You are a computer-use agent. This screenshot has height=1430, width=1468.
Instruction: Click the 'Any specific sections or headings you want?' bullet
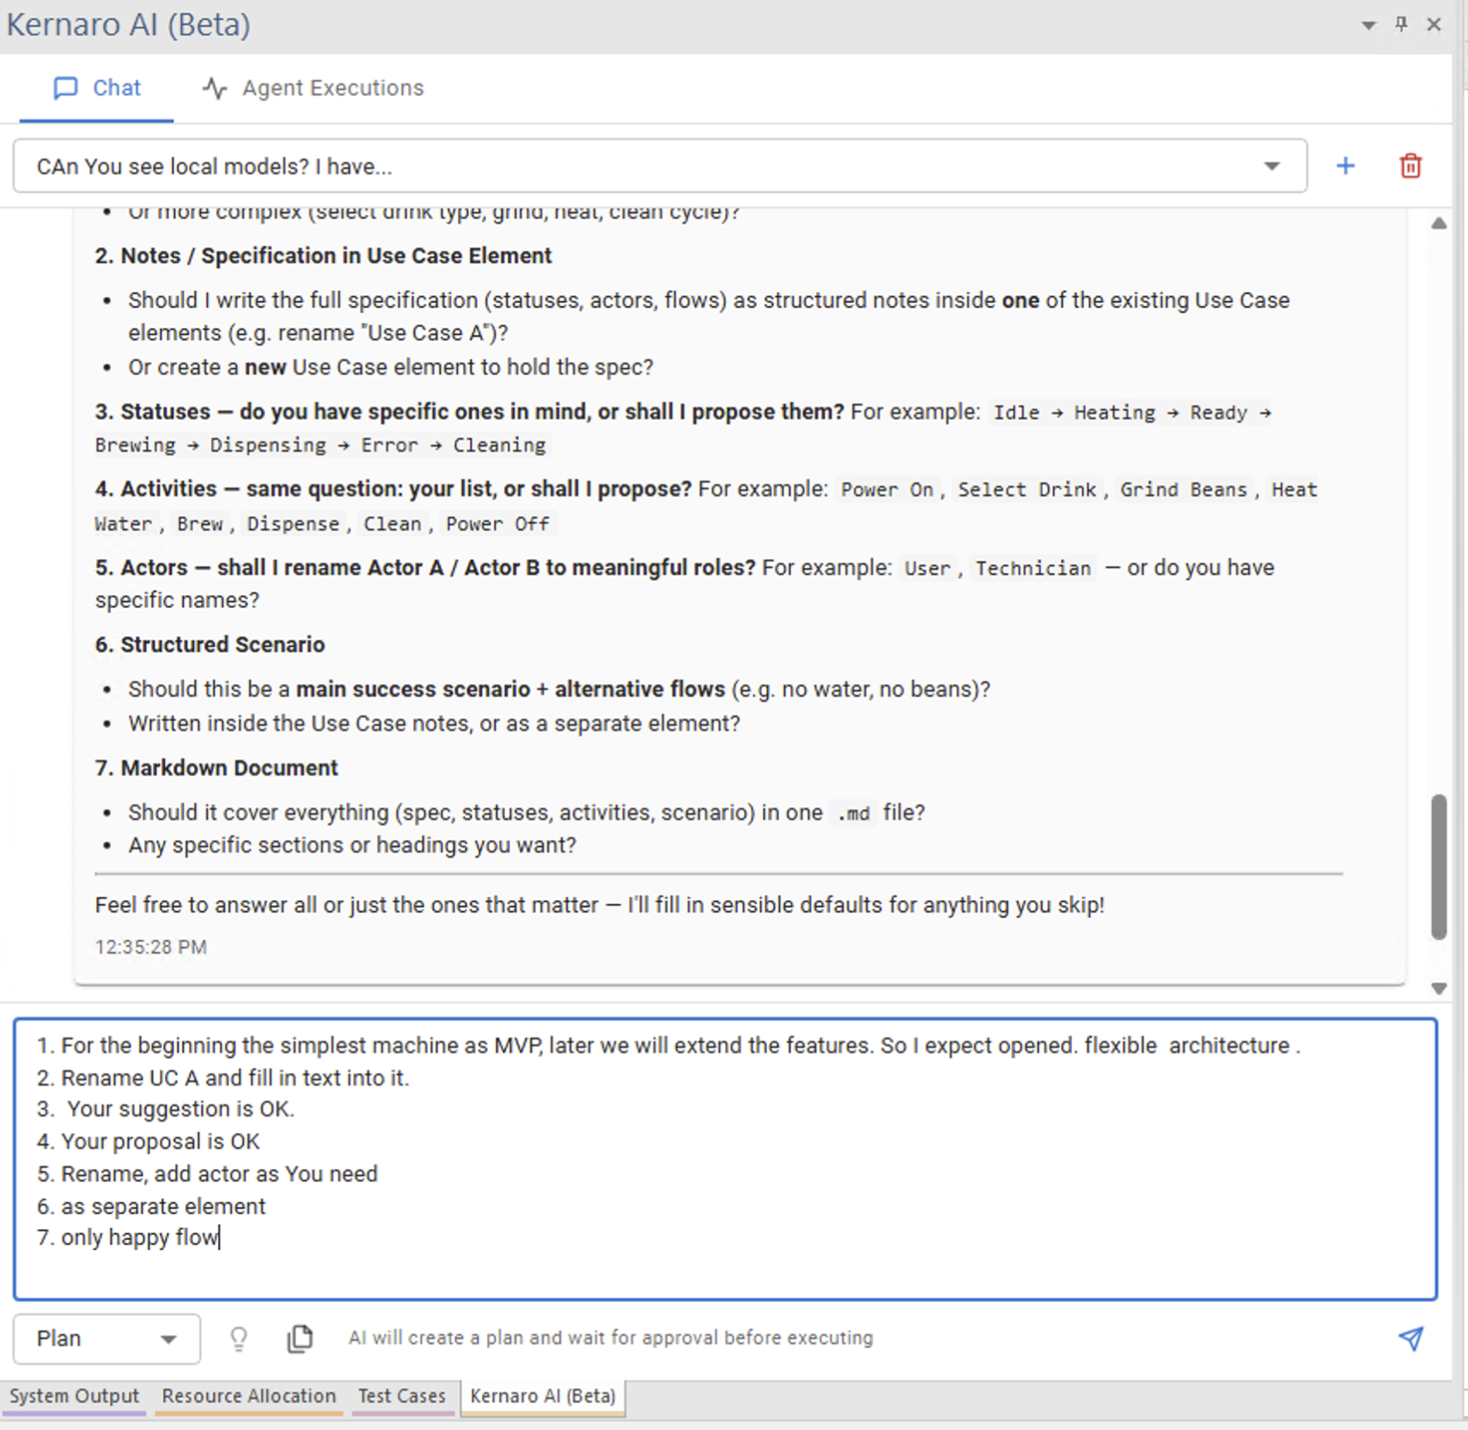tap(352, 846)
